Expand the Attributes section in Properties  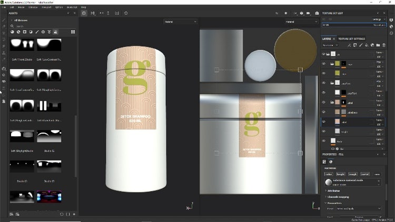click(333, 190)
